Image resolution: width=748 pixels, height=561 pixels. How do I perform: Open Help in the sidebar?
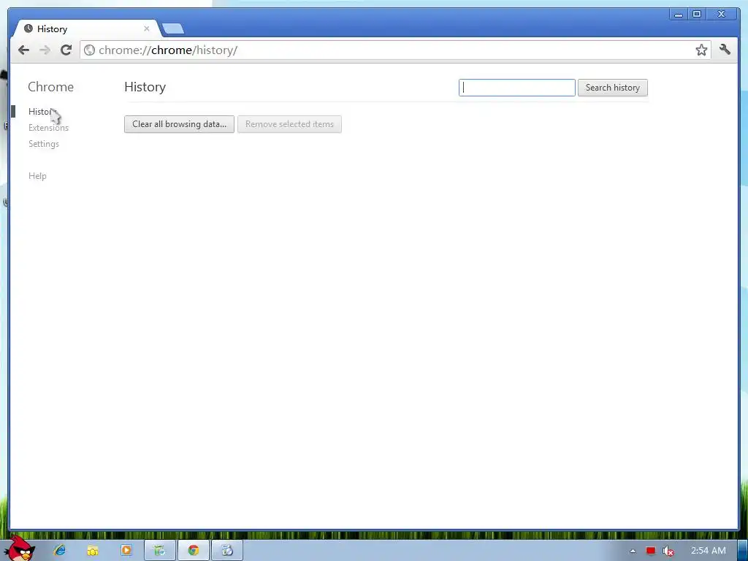tap(37, 176)
